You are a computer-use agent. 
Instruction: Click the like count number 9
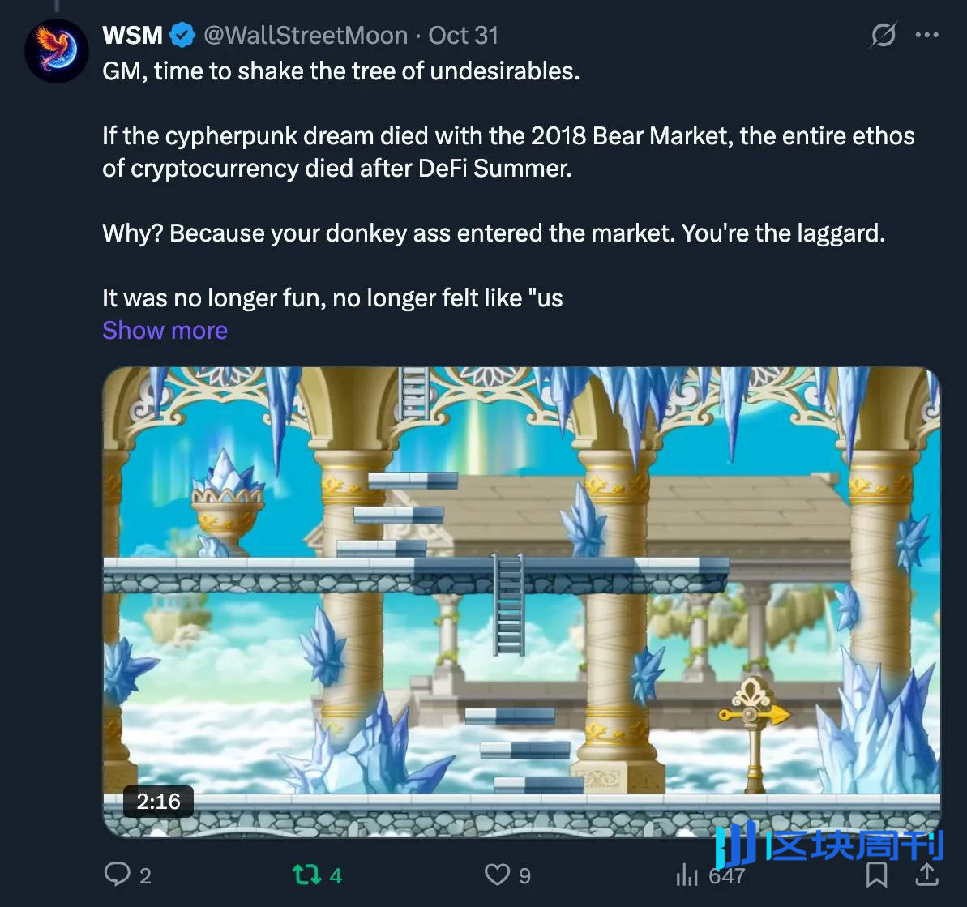[x=524, y=875]
